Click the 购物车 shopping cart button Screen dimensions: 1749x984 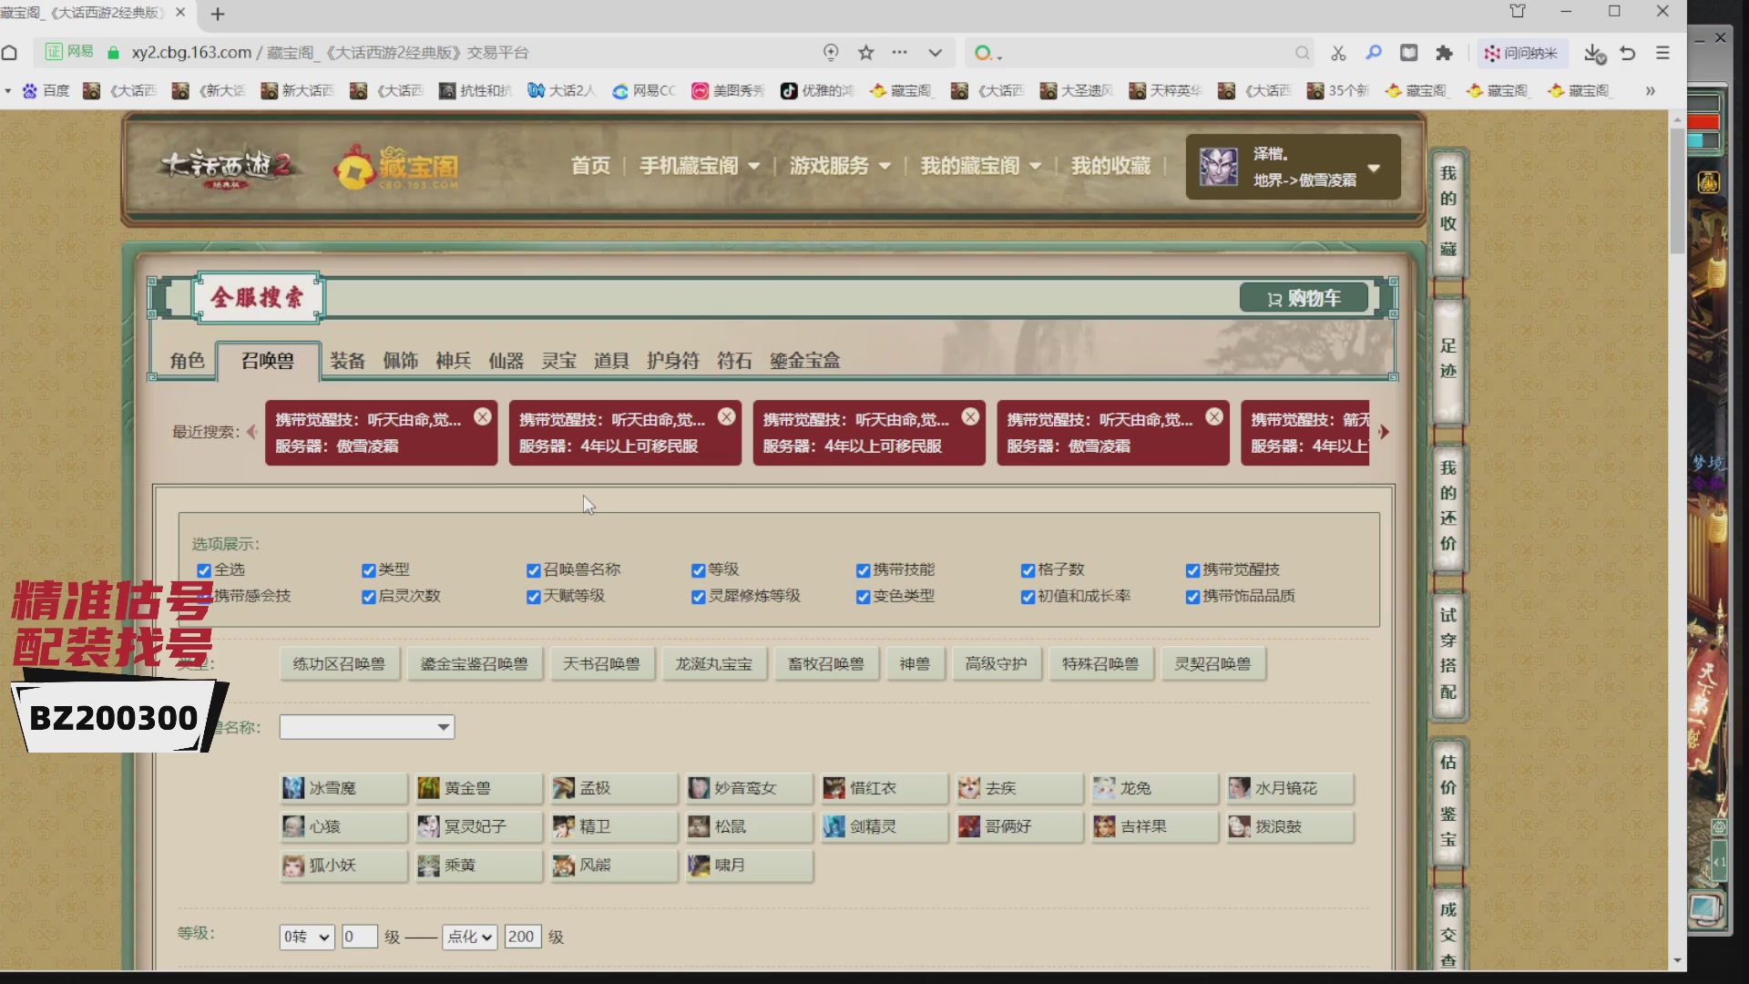1304,297
